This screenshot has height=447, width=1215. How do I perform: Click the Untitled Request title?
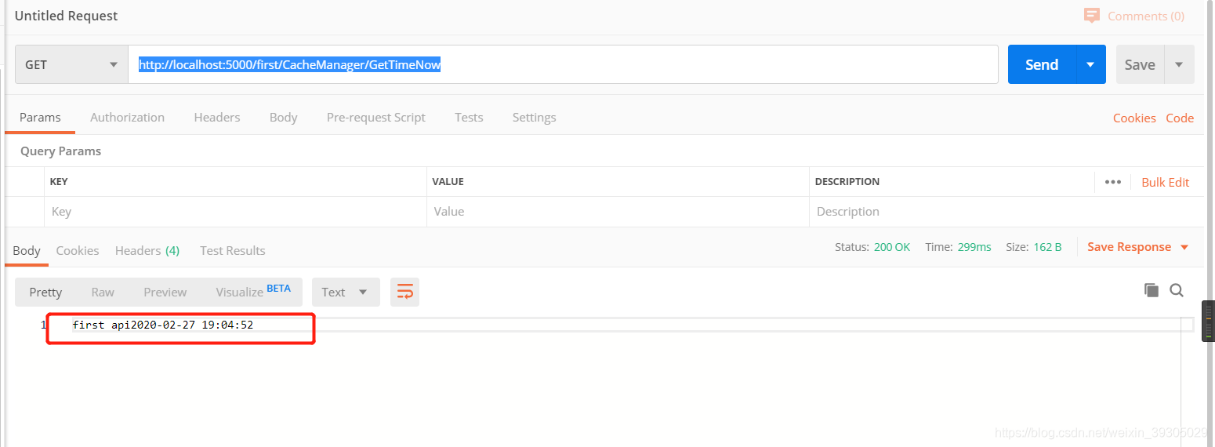(x=67, y=16)
